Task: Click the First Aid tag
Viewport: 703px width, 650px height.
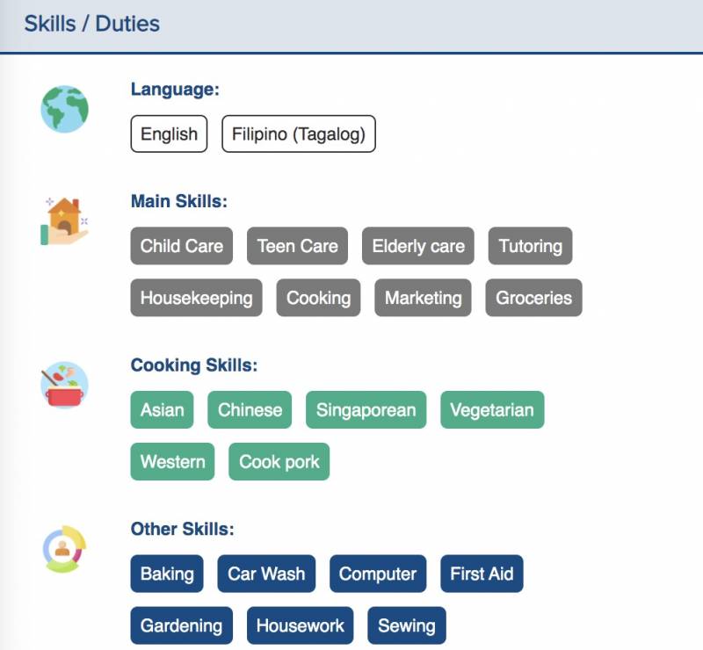Action: 482,574
